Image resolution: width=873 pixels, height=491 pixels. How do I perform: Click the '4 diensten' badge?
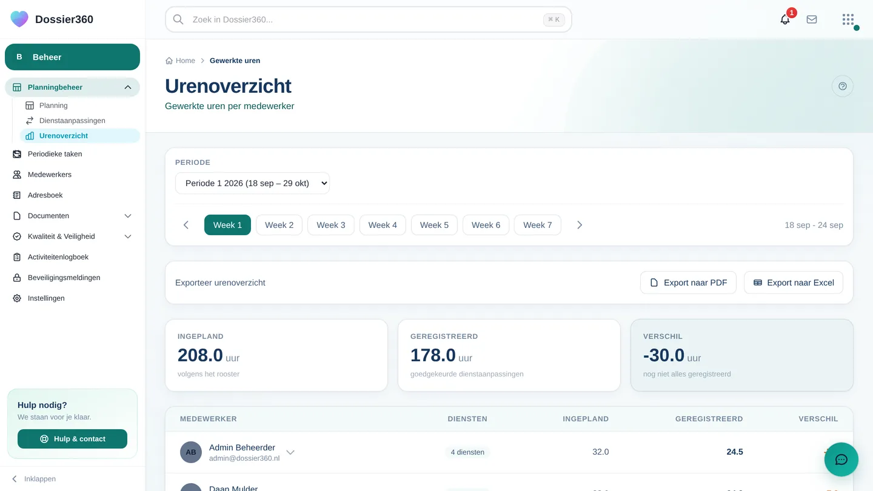(x=467, y=452)
